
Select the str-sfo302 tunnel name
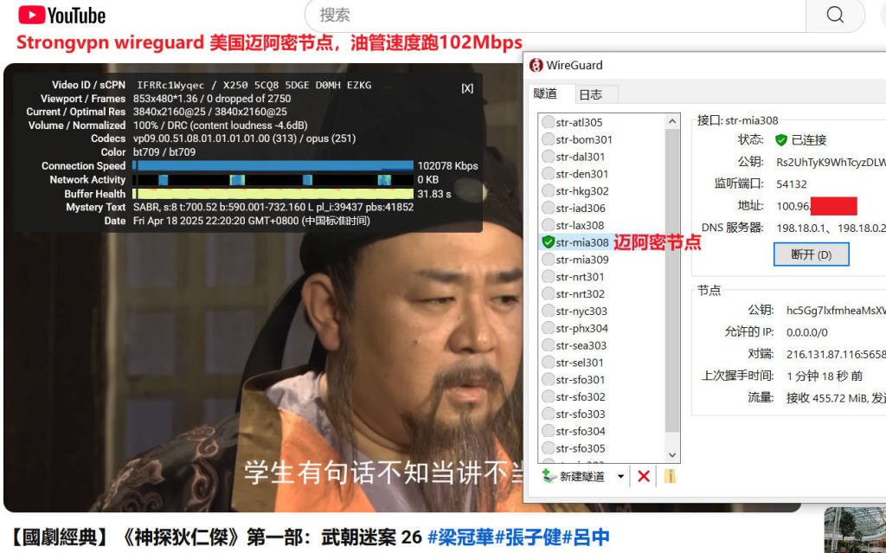point(581,397)
